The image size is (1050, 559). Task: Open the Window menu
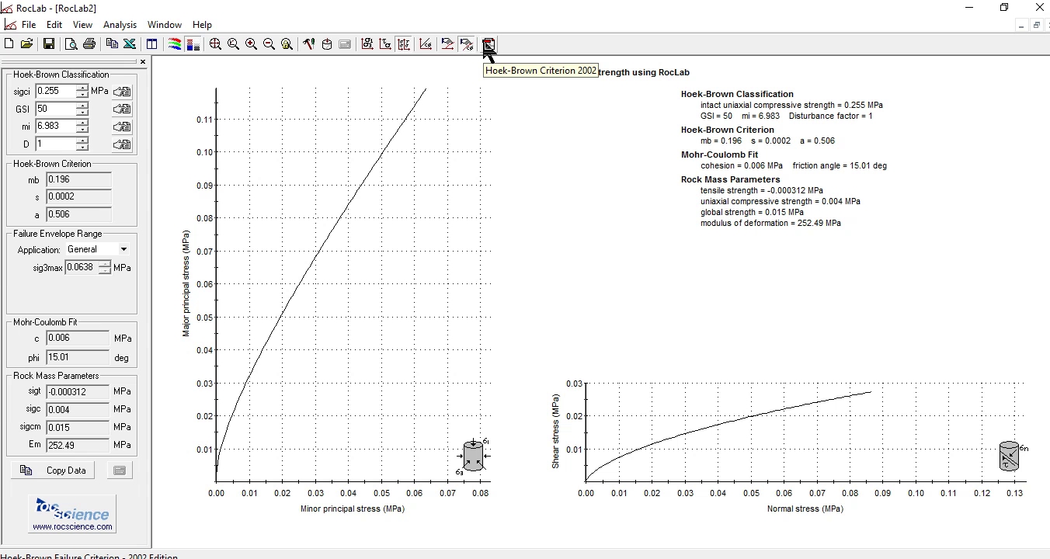[x=165, y=25]
